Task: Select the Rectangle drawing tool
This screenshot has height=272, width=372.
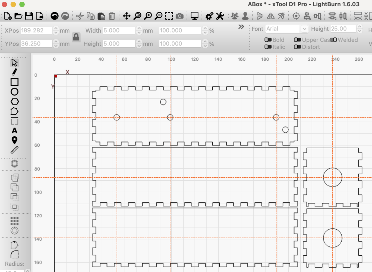Action: coord(14,82)
